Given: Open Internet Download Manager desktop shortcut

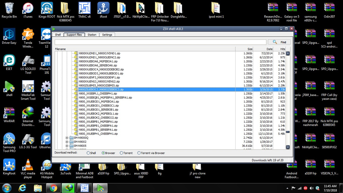Looking at the screenshot, I should click(28, 117).
